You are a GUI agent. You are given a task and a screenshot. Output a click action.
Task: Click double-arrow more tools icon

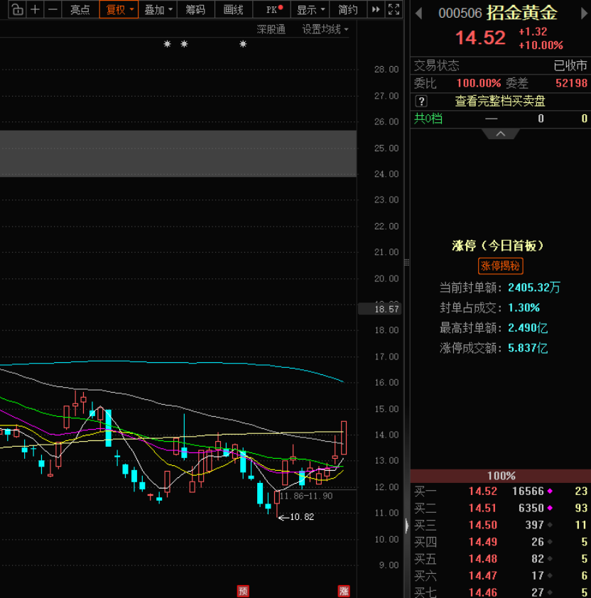(376, 9)
